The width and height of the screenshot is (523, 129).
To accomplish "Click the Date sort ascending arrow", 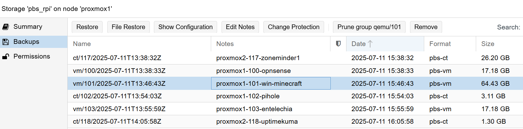I will [370, 44].
